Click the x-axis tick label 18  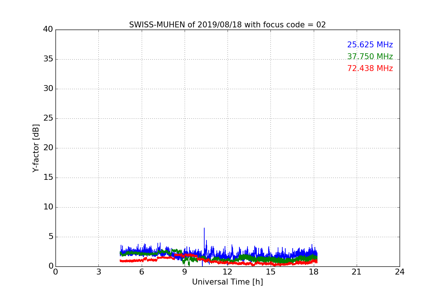(x=313, y=272)
